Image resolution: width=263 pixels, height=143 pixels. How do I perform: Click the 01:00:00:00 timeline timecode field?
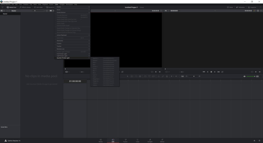75,81
